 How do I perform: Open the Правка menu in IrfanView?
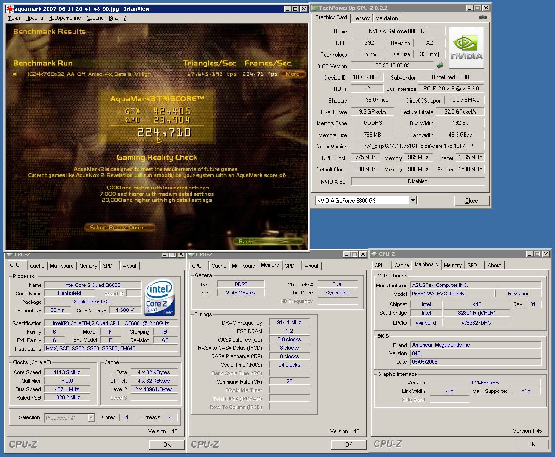(x=34, y=18)
